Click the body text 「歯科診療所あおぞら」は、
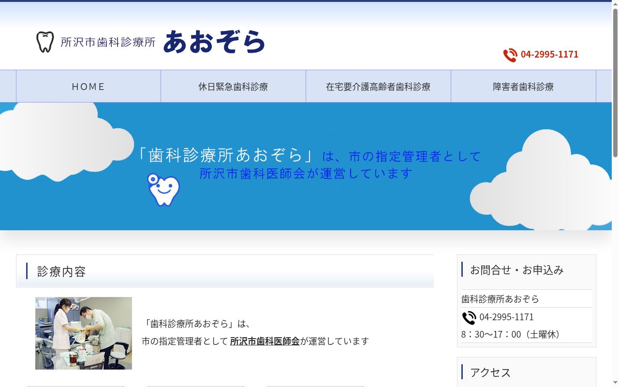Screen dimensions: 619x387 196,324
